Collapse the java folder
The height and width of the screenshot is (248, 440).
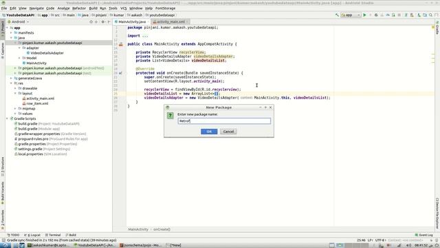pos(12,38)
